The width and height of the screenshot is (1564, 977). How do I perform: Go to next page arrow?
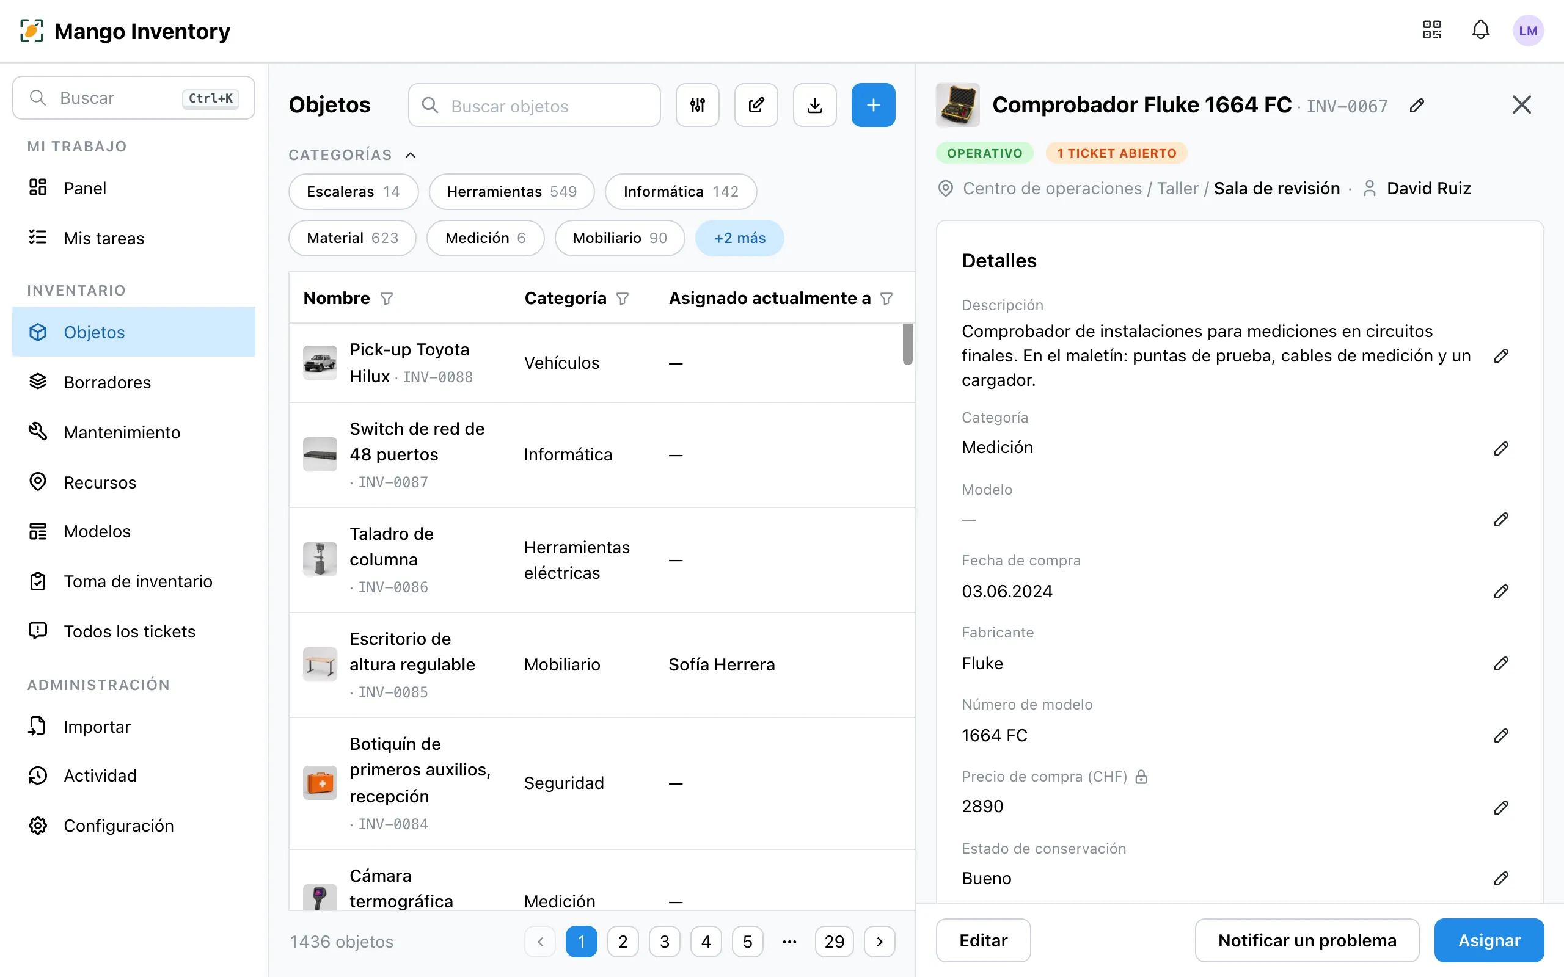point(879,942)
